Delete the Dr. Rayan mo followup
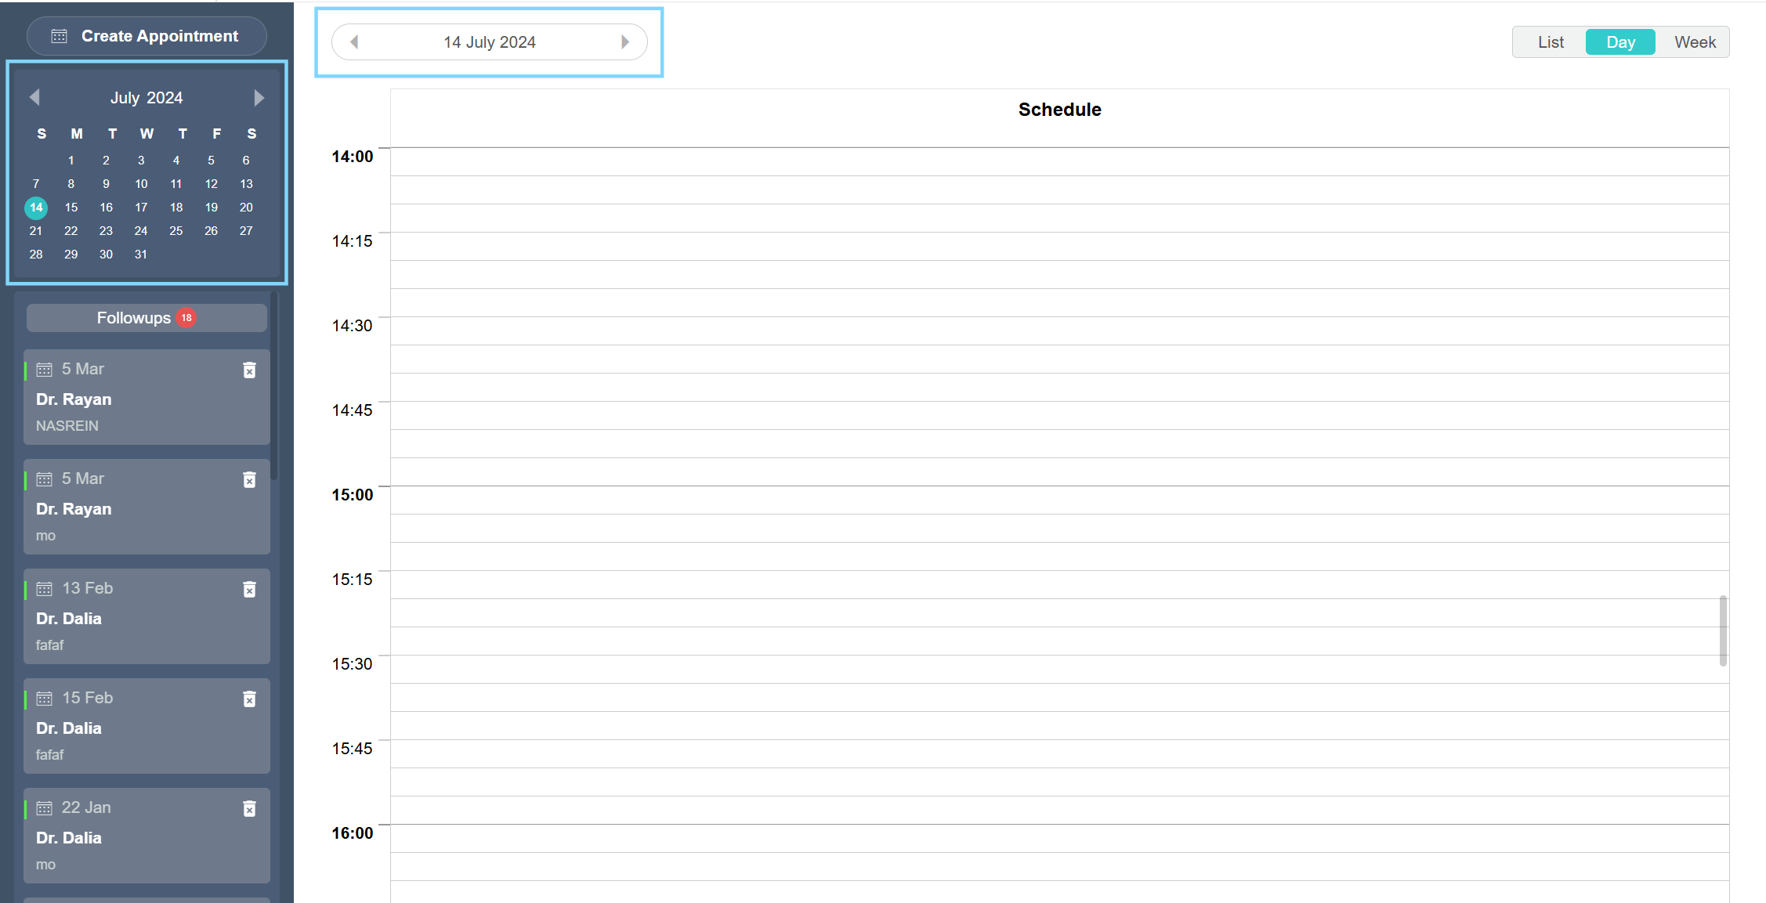The width and height of the screenshot is (1766, 903). 249,479
